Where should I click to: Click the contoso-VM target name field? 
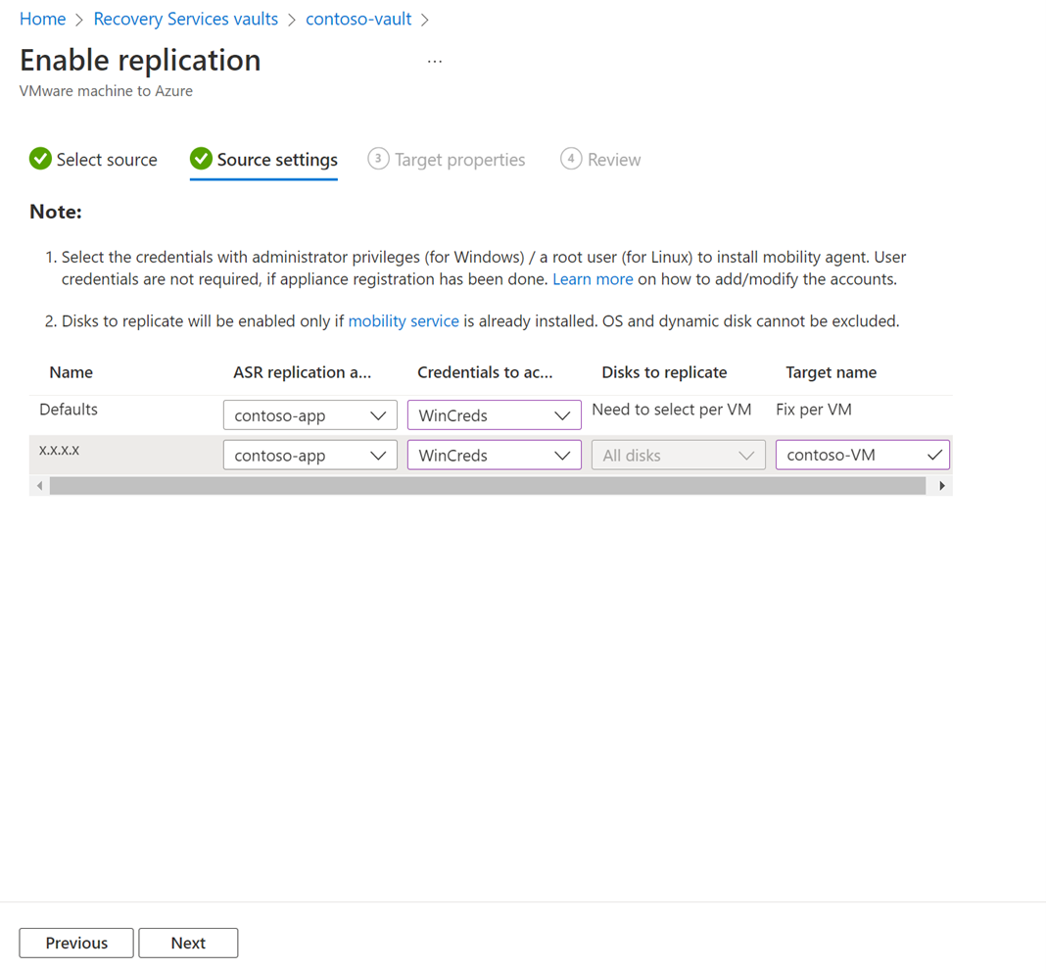[x=863, y=456]
